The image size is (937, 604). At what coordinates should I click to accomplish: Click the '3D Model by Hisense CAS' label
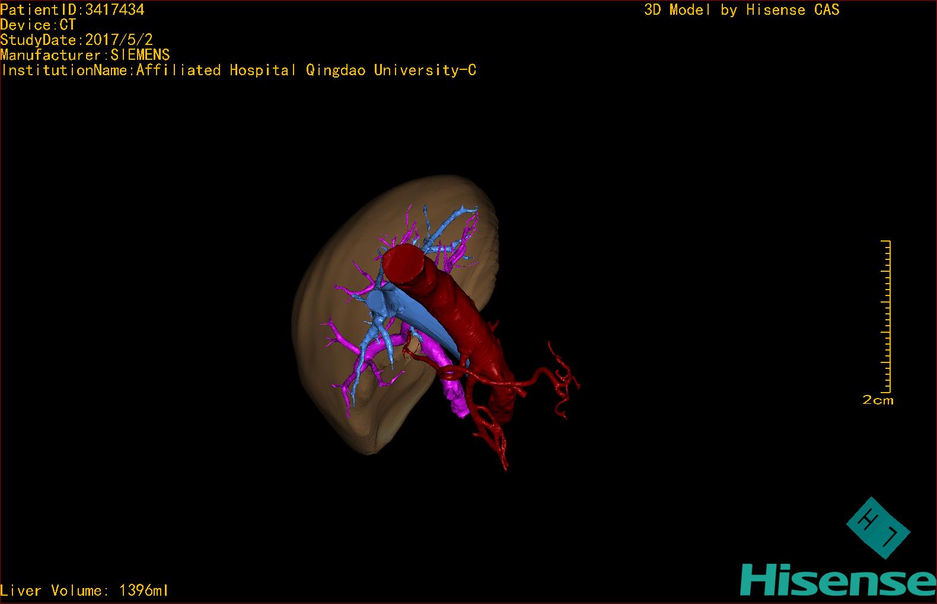point(742,9)
